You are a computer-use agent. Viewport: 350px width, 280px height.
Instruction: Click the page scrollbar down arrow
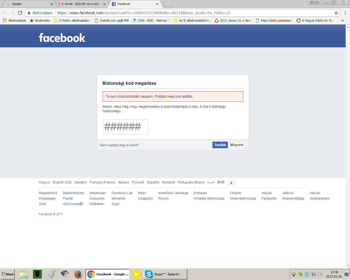tap(348, 266)
